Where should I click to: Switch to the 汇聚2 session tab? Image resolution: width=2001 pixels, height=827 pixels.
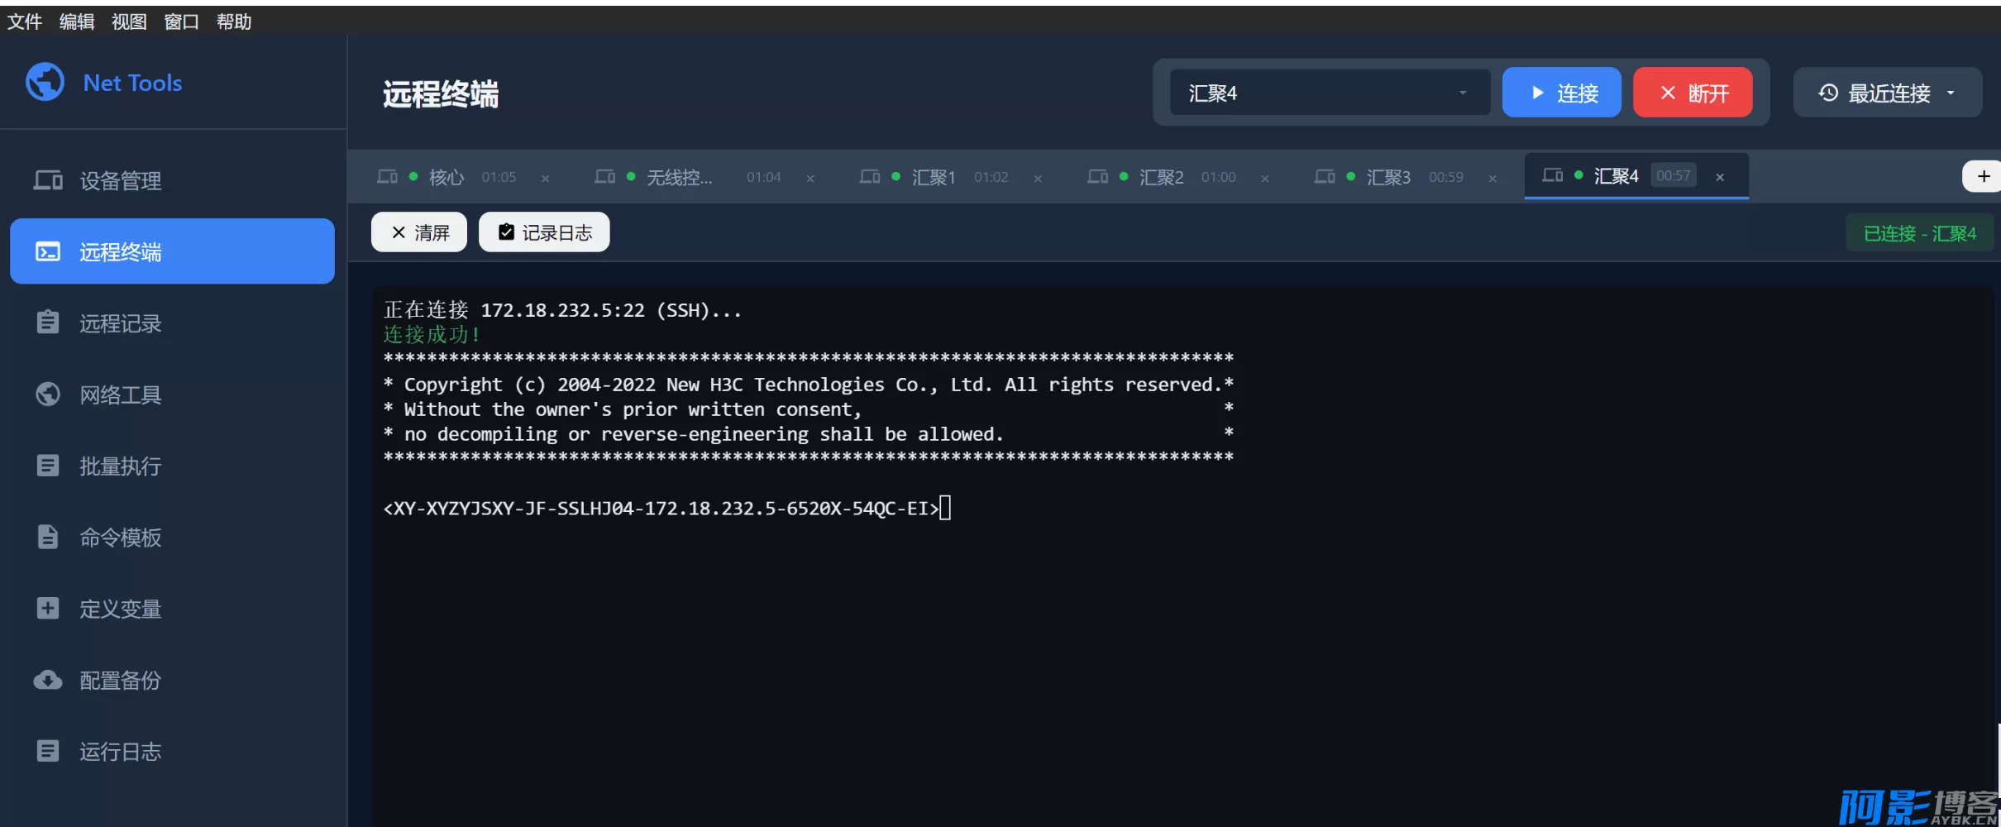point(1161,177)
